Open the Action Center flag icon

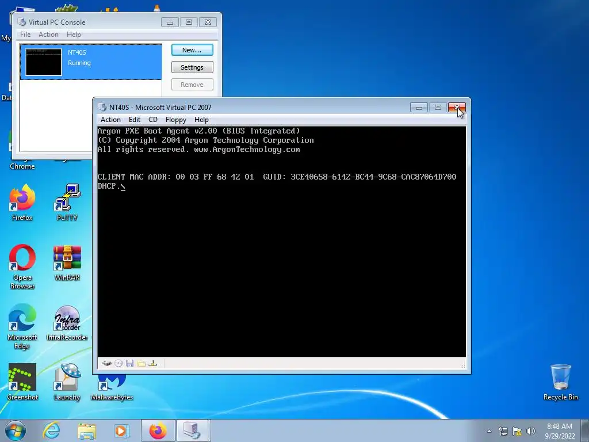(x=517, y=431)
